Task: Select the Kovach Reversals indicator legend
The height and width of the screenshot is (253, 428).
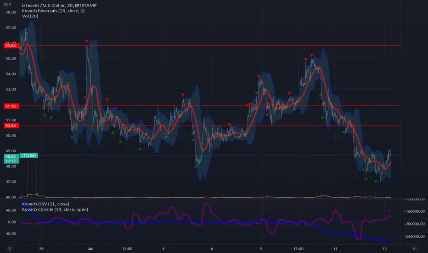Action: tap(53, 11)
